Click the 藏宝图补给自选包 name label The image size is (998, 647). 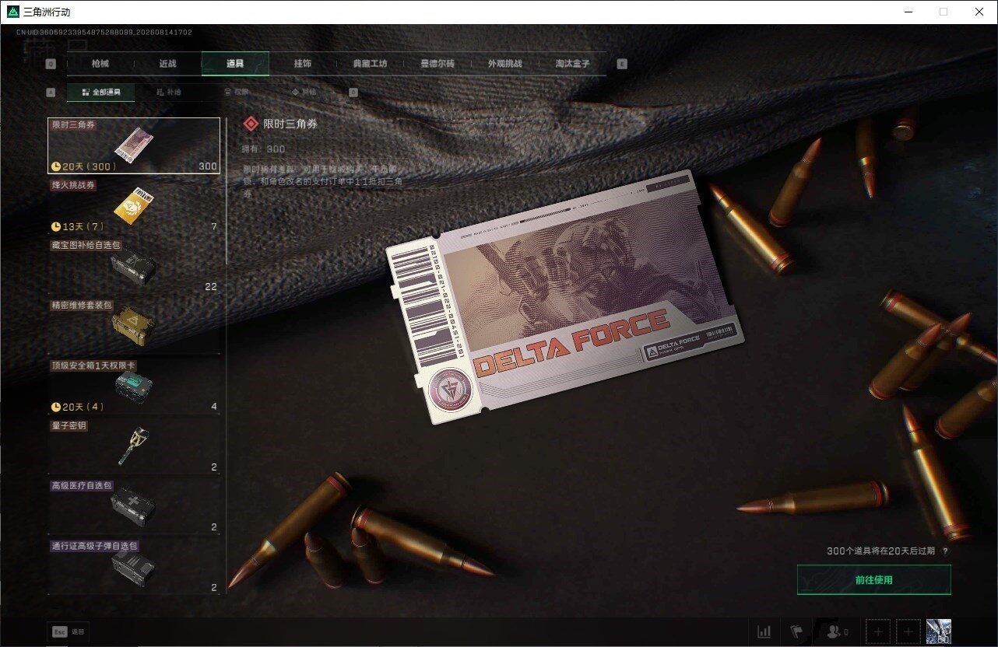coord(86,245)
